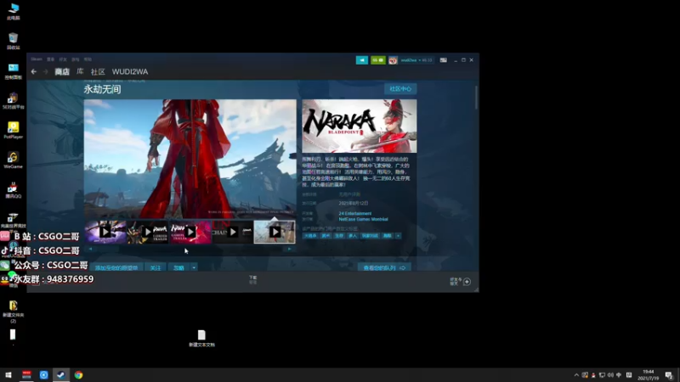
Task: Open the 下载 downloads area at bottom
Action: 252,280
